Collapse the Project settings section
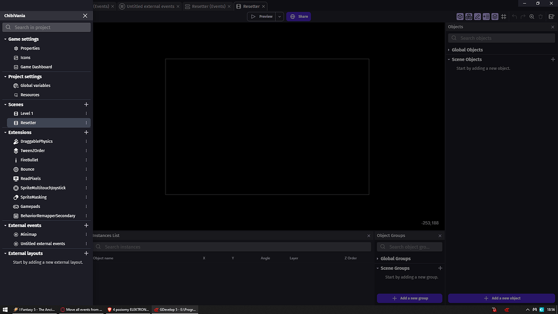558x314 pixels. [x=5, y=77]
